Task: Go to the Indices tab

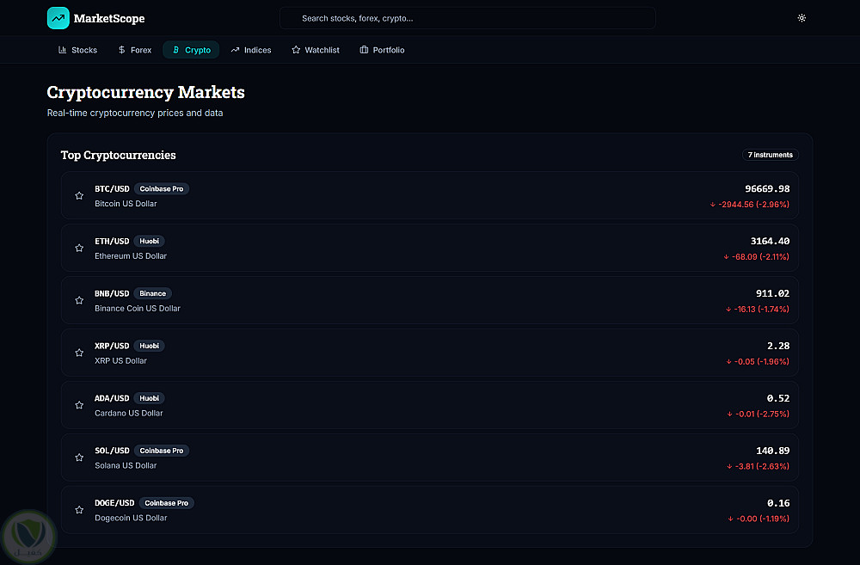Action: tap(251, 50)
